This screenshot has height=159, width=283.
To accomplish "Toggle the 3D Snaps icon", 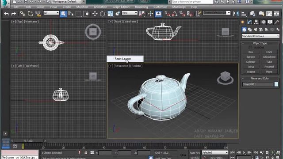I will [167, 14].
